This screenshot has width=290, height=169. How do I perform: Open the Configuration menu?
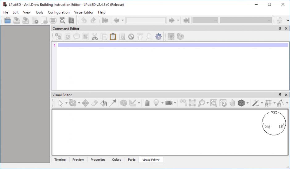(59, 12)
